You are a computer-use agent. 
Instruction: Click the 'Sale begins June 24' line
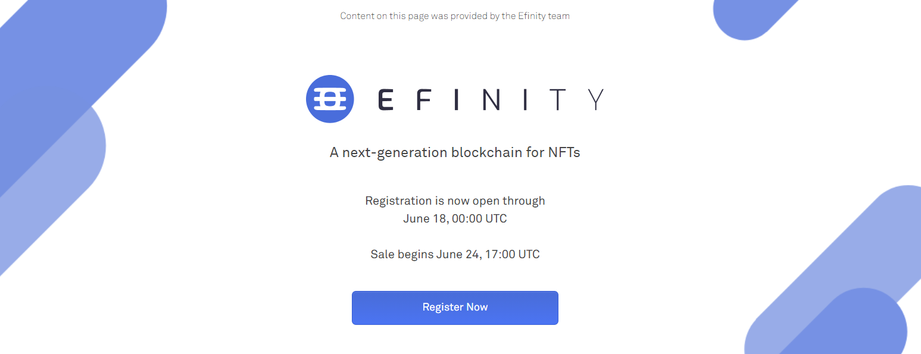click(x=455, y=255)
